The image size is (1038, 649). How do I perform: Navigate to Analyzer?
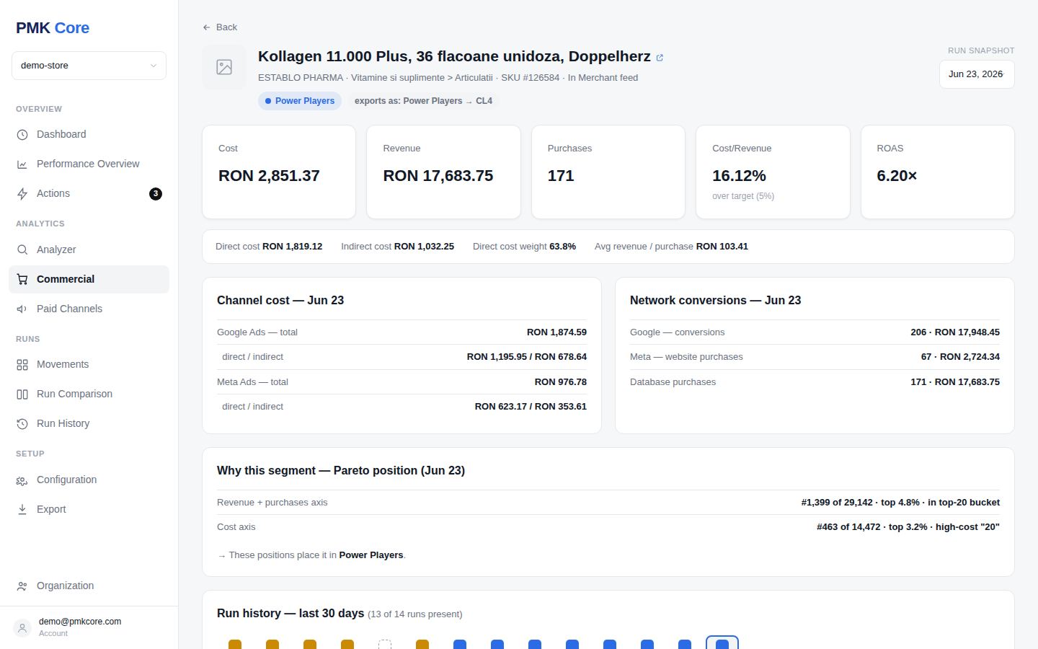tap(89, 250)
